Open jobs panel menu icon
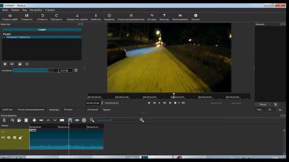This screenshot has width=289, height=162. coord(275,104)
